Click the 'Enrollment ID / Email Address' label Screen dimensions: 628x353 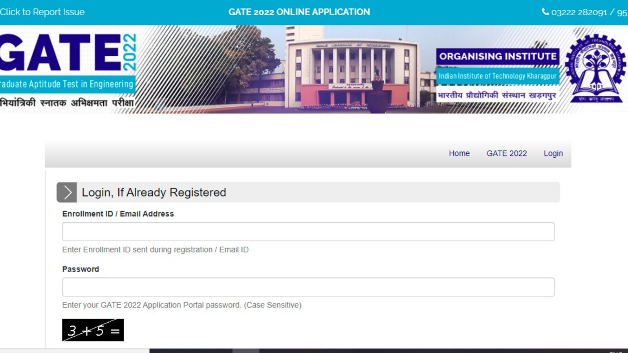click(118, 214)
